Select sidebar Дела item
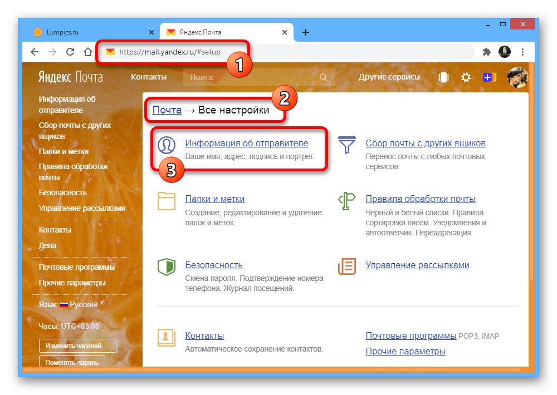This screenshot has width=557, height=395. 47,245
